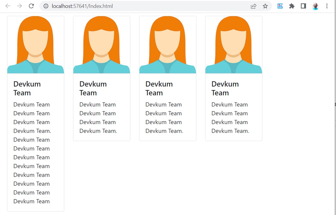The height and width of the screenshot is (215, 336).
Task: Open the user profile avatar
Action: 315,6
